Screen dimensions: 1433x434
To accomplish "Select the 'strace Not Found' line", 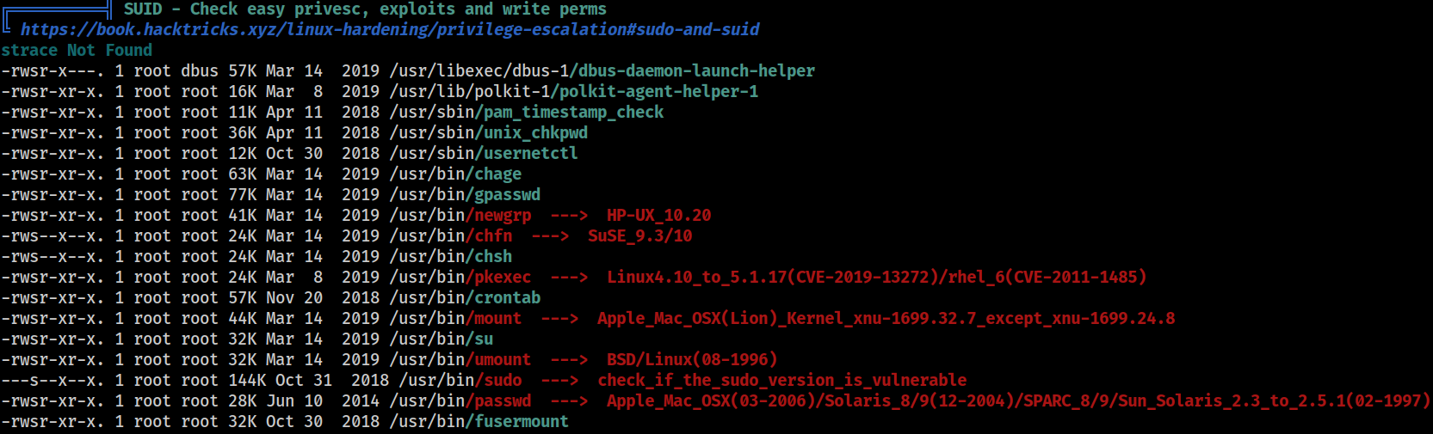I will coord(77,50).
